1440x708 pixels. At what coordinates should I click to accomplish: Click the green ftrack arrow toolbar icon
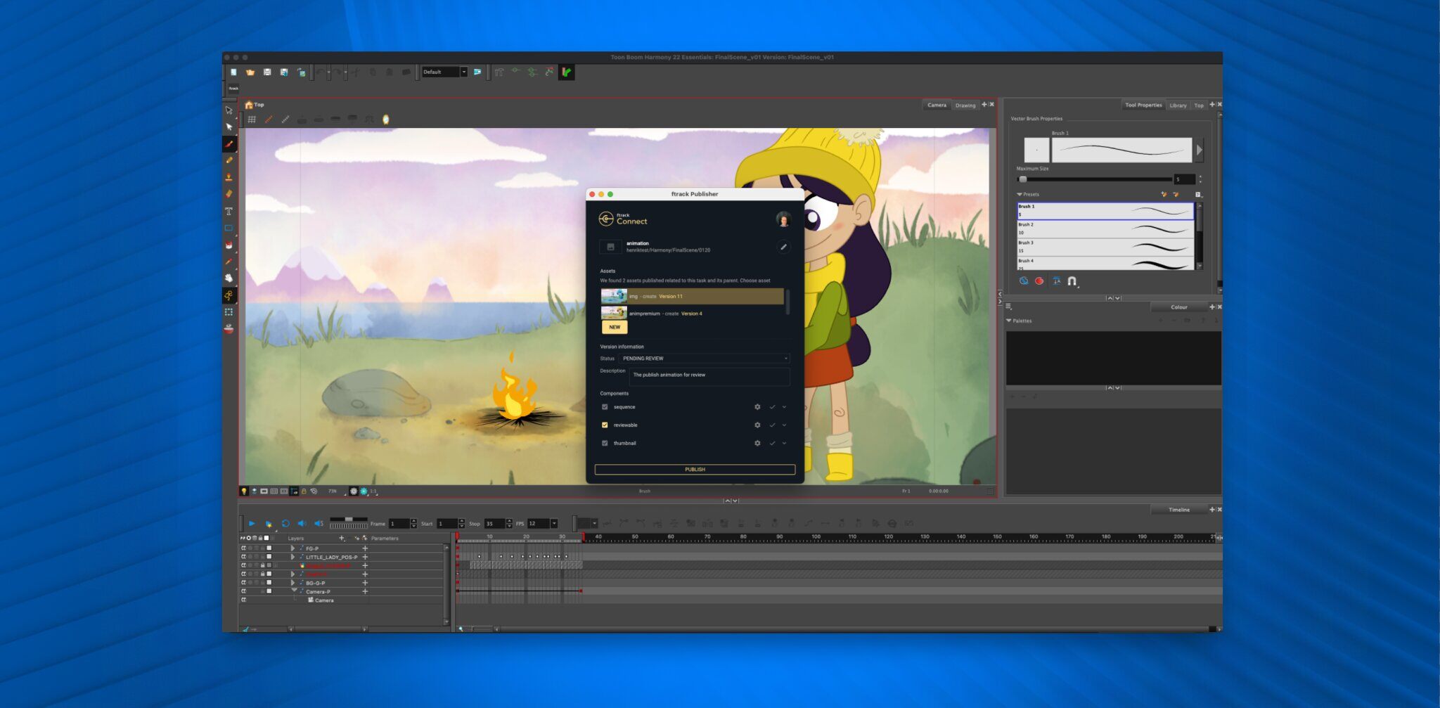pos(567,72)
